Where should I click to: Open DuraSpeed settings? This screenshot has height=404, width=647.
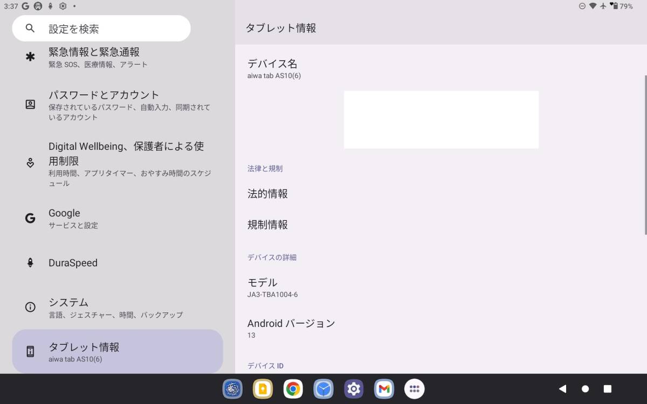(x=118, y=263)
